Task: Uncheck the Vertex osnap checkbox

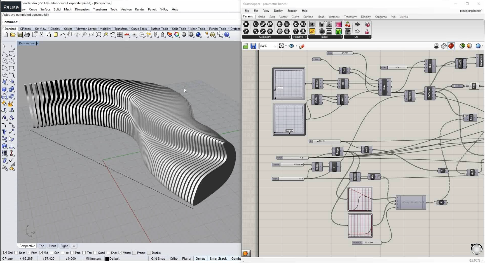Action: [x=120, y=253]
